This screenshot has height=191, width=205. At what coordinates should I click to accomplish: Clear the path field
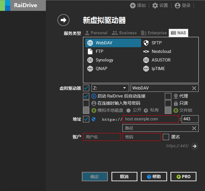coord(194,128)
